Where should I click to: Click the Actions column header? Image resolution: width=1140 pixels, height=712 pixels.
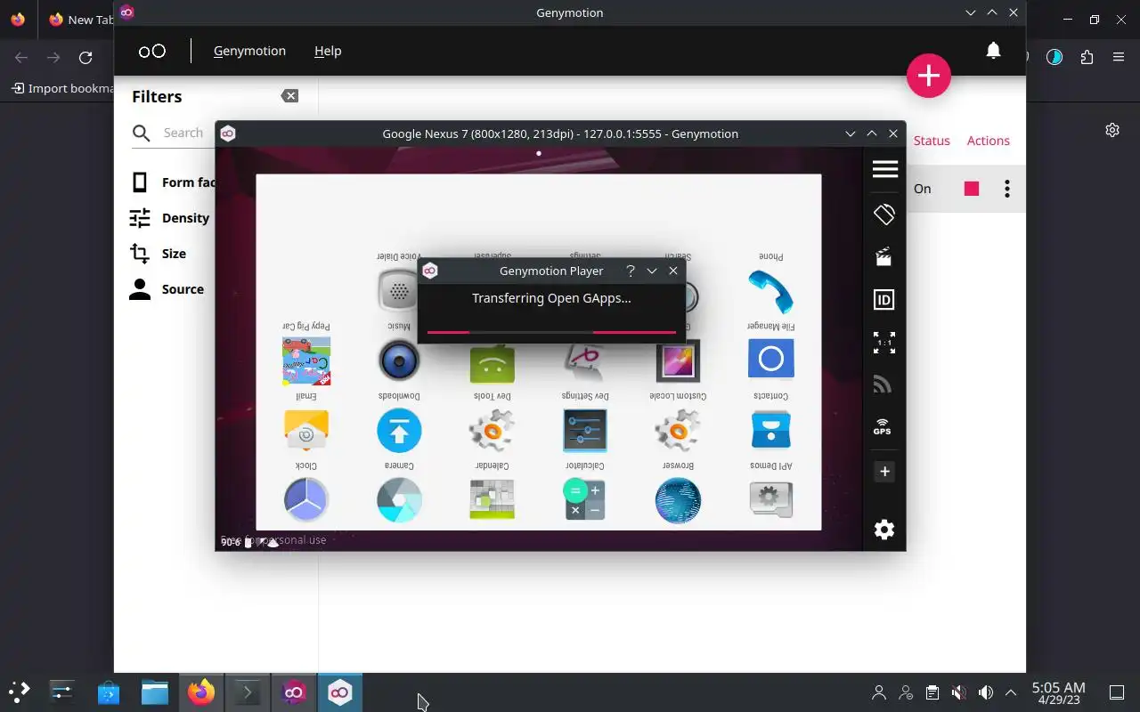click(x=989, y=141)
